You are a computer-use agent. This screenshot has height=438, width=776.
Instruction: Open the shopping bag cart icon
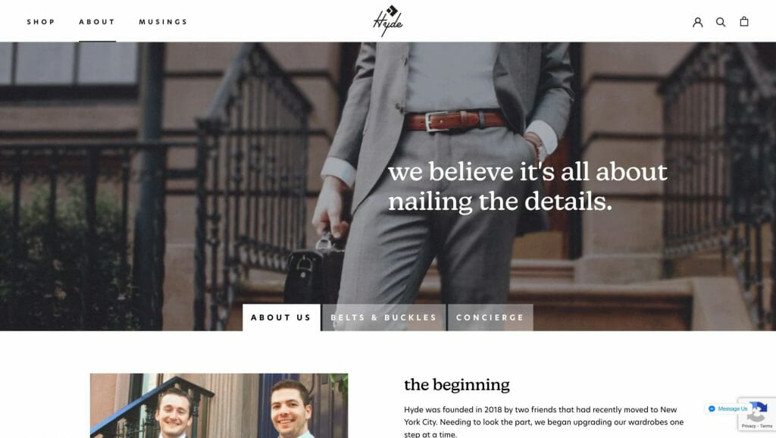tap(744, 21)
